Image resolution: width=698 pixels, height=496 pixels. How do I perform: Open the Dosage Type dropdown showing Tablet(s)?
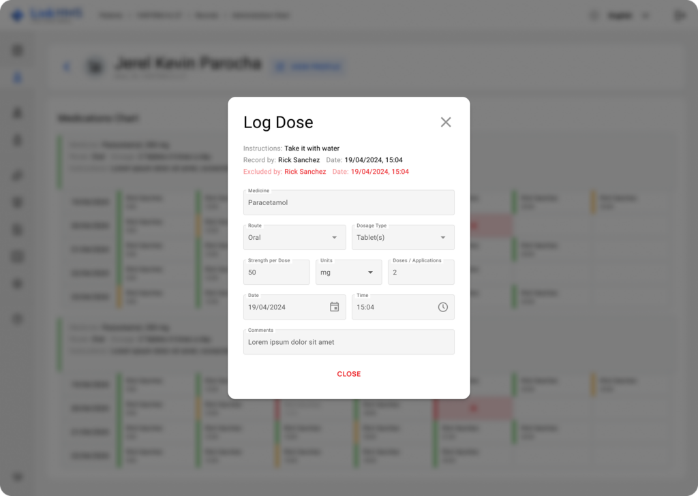[403, 237]
